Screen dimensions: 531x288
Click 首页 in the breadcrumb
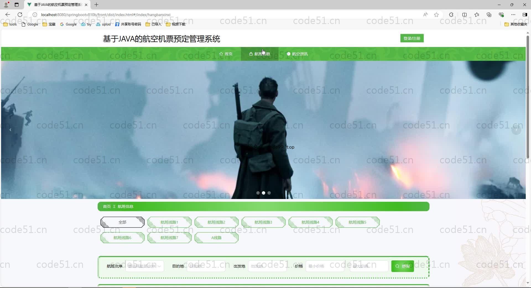(107, 206)
